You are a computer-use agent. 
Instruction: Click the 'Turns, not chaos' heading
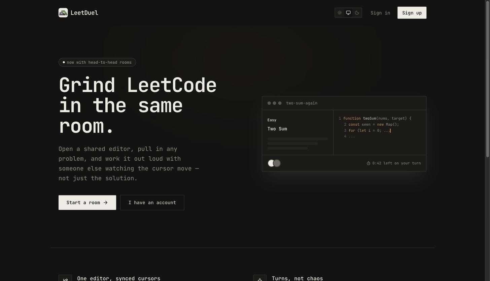coord(297,278)
